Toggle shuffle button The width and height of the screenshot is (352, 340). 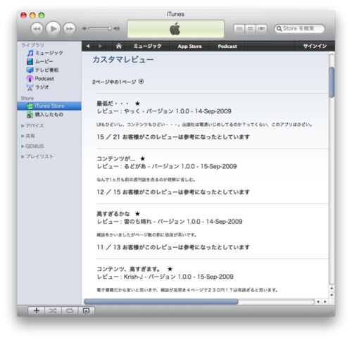pyautogui.click(x=53, y=310)
